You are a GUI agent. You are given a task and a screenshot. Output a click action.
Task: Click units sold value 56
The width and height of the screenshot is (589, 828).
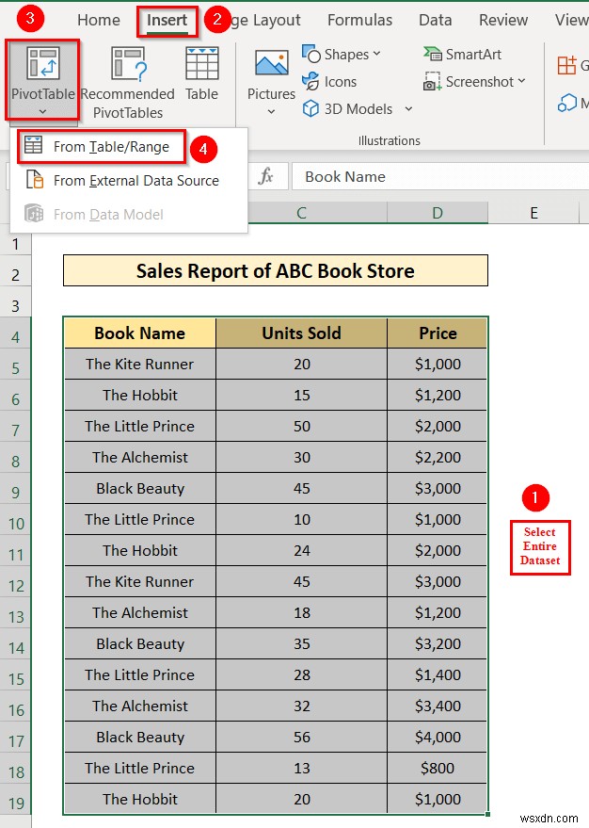tap(301, 738)
